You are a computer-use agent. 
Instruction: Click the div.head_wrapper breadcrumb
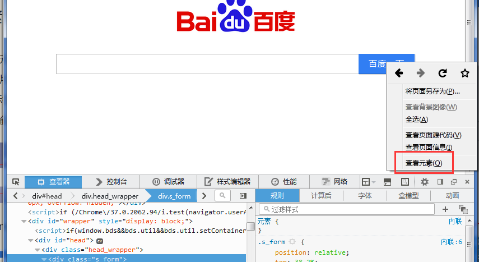tap(110, 196)
